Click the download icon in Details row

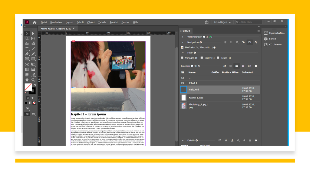coord(226,140)
